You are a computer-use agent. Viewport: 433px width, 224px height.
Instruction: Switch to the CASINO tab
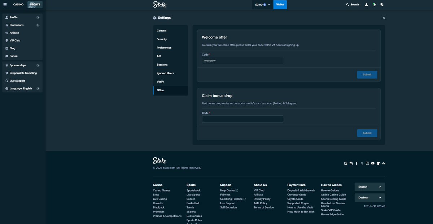click(18, 5)
